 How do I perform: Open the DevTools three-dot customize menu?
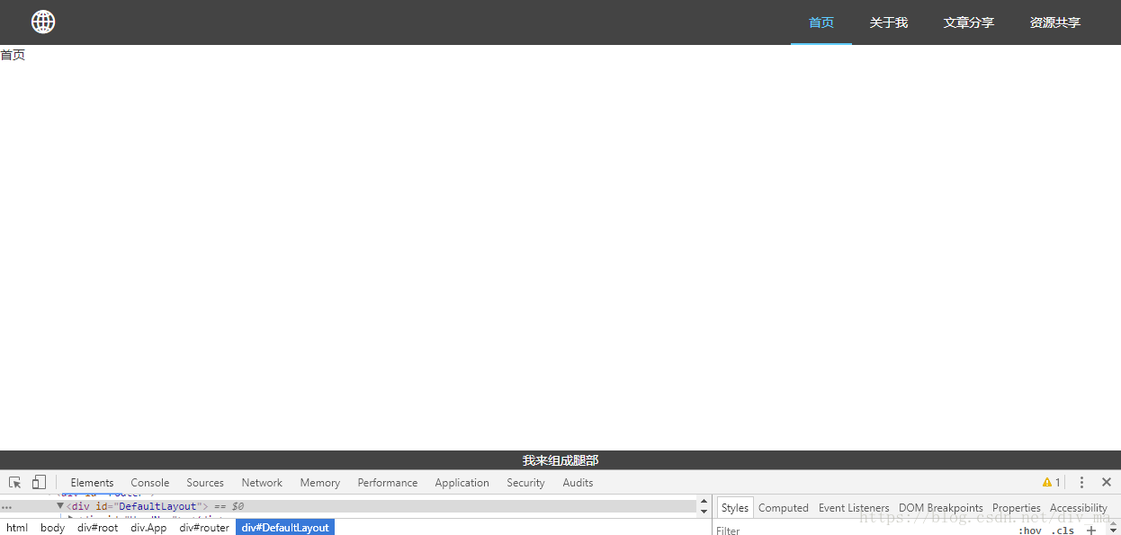(x=1082, y=483)
